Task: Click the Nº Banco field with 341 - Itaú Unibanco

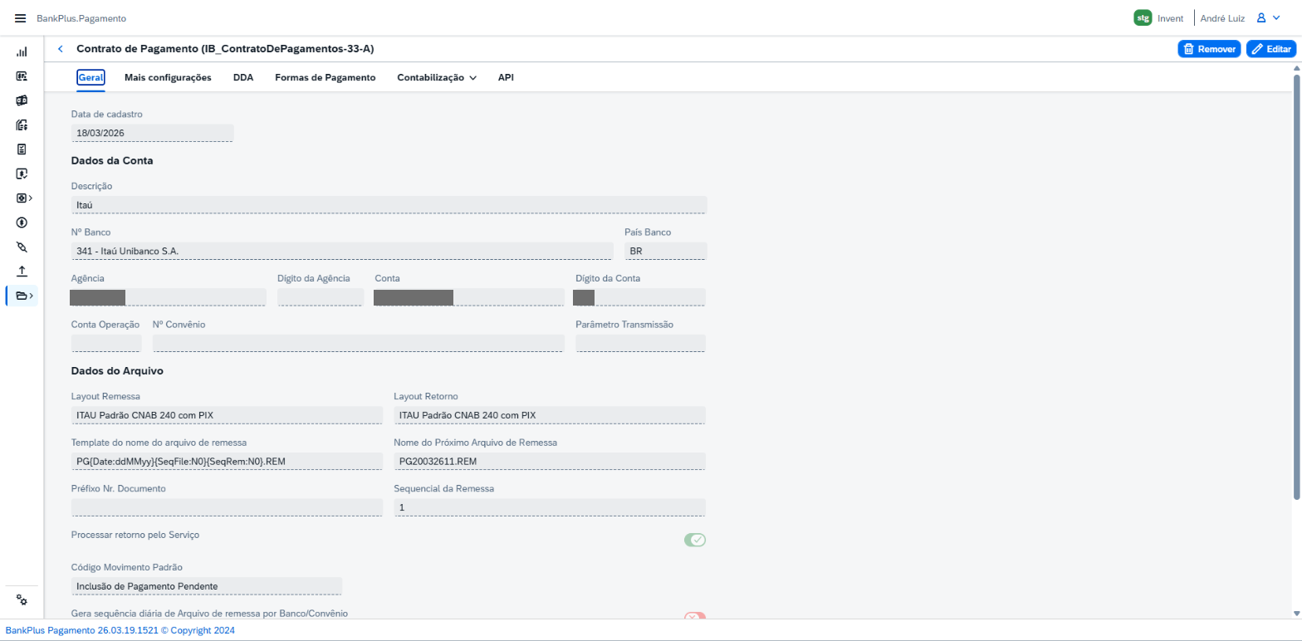Action: pos(342,251)
